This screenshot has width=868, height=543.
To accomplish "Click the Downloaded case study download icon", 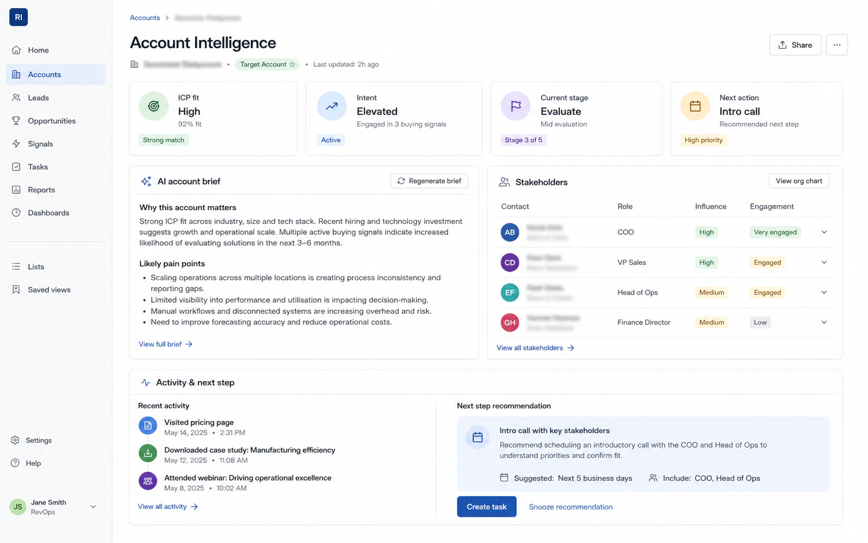I will [148, 453].
